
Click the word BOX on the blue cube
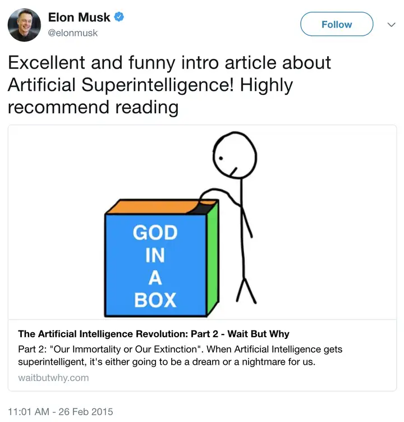pos(155,300)
